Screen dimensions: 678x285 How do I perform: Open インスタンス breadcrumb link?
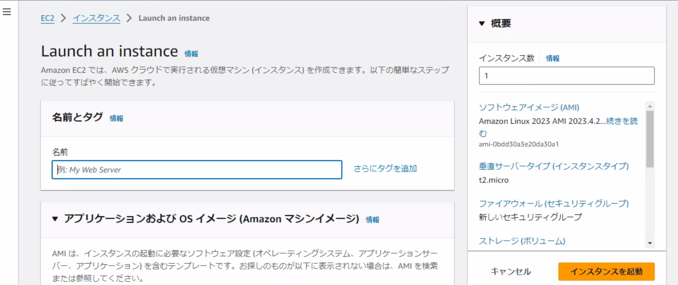96,18
